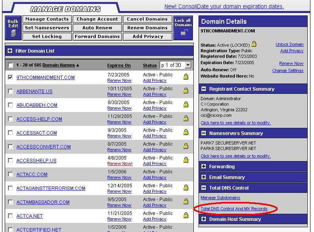Expand the Forwarding section
The height and width of the screenshot is (232, 314).
(204, 167)
